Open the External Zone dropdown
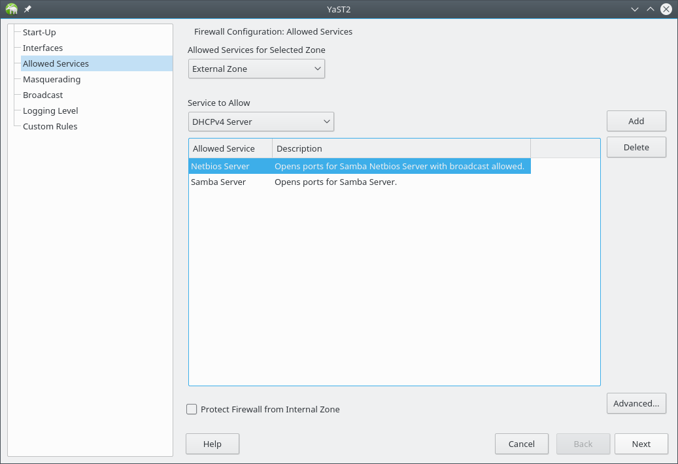Image resolution: width=678 pixels, height=464 pixels. 256,69
